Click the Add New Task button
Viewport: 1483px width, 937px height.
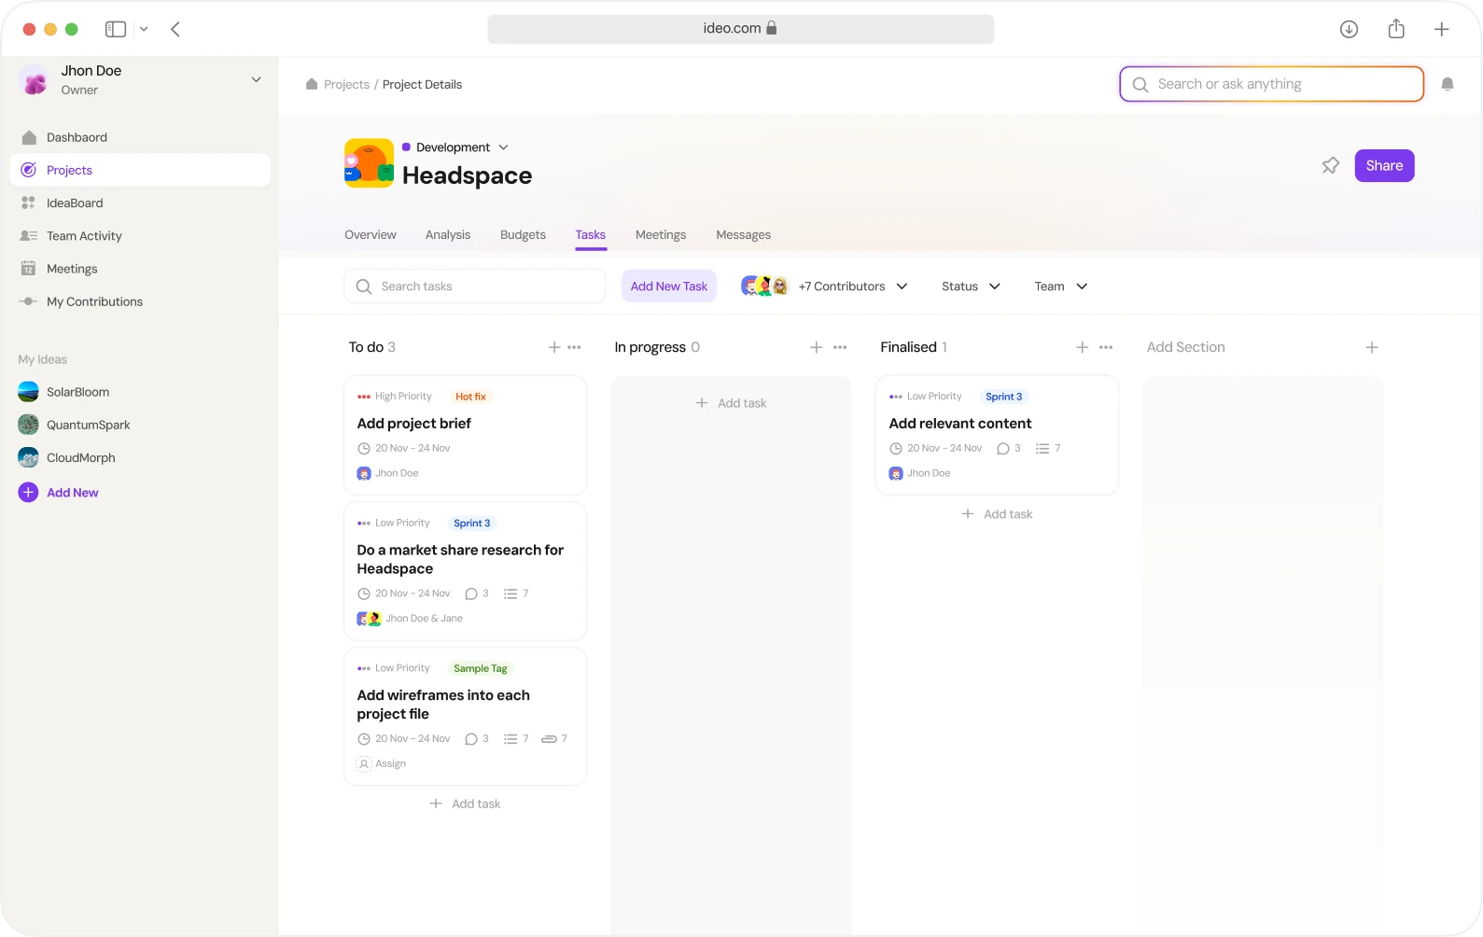click(x=669, y=287)
